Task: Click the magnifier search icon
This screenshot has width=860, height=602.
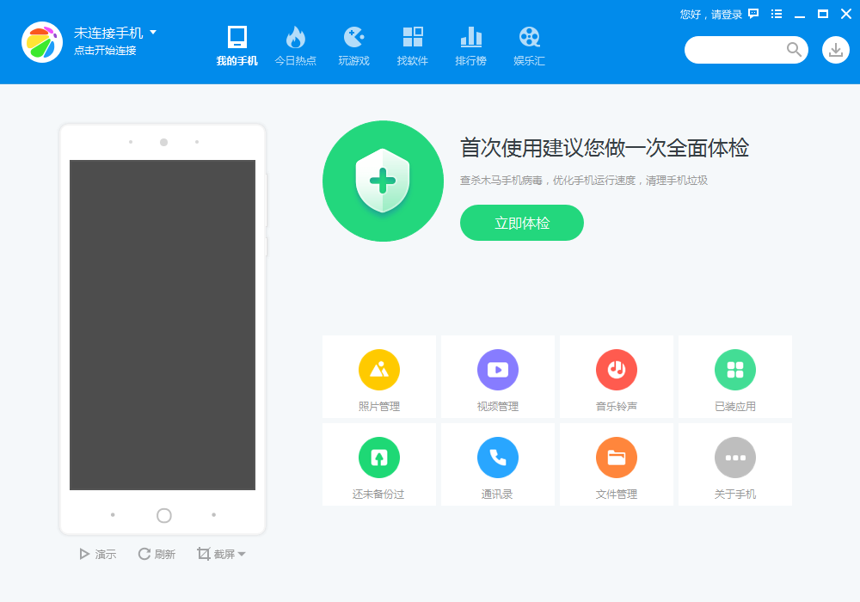Action: coord(794,49)
